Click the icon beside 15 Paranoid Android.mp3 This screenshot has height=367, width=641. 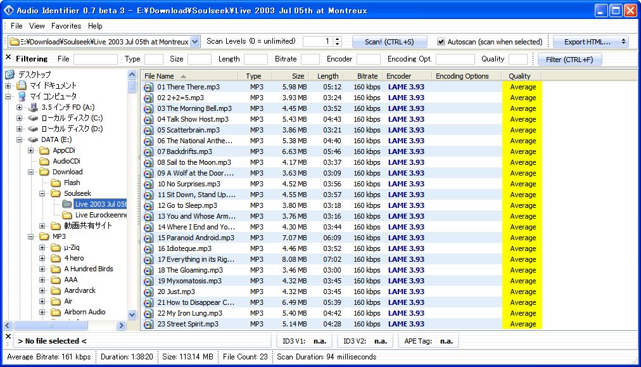[148, 238]
